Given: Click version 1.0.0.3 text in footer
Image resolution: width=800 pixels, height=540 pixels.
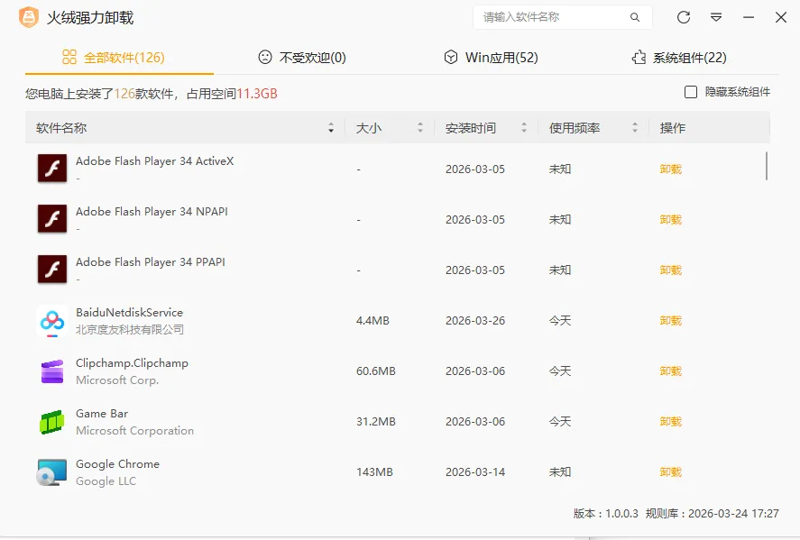Looking at the screenshot, I should (605, 514).
